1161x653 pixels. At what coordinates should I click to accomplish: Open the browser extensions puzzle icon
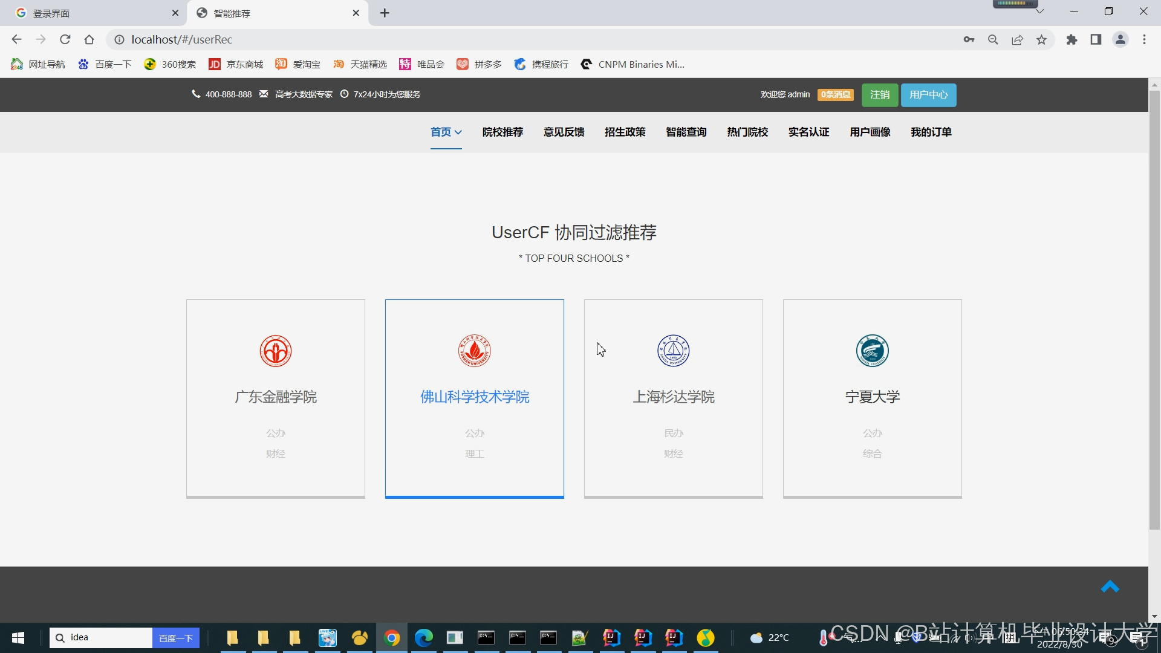click(1072, 40)
